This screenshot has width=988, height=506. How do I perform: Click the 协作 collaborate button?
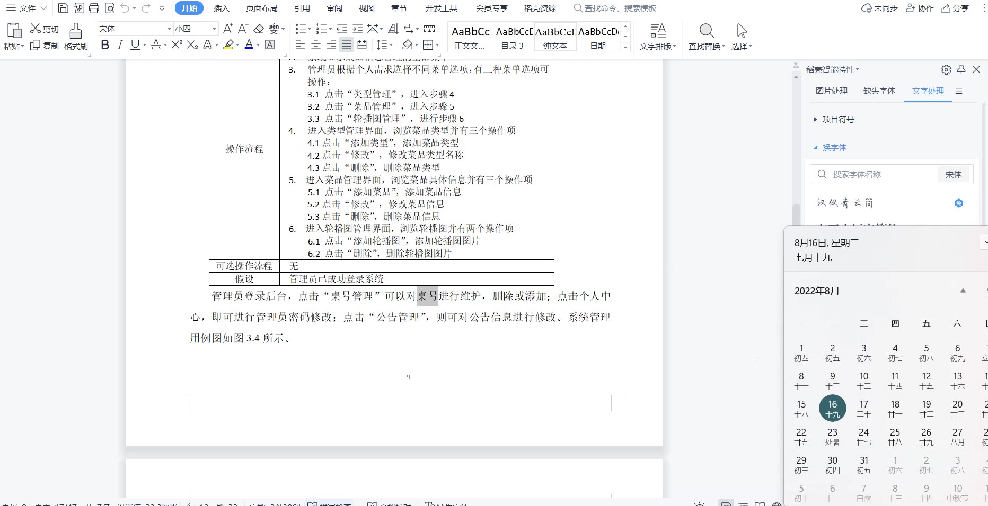coord(920,8)
